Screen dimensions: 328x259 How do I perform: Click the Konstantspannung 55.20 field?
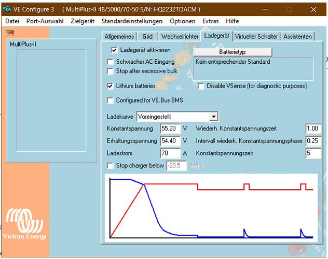(x=170, y=128)
